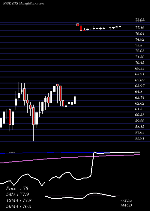Viewport: 150px width, 211px height.
Task: Click the Price : 78 readout
Action: 17,188
